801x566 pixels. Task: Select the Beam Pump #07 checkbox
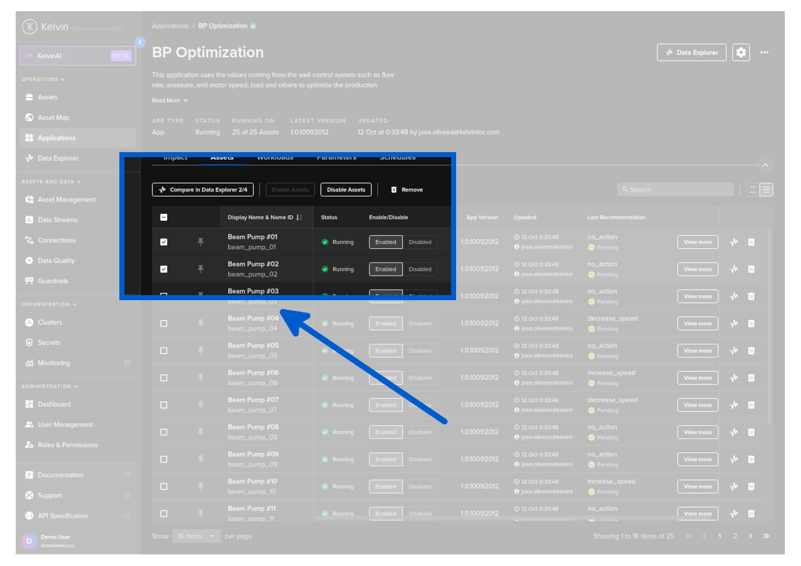pyautogui.click(x=164, y=405)
